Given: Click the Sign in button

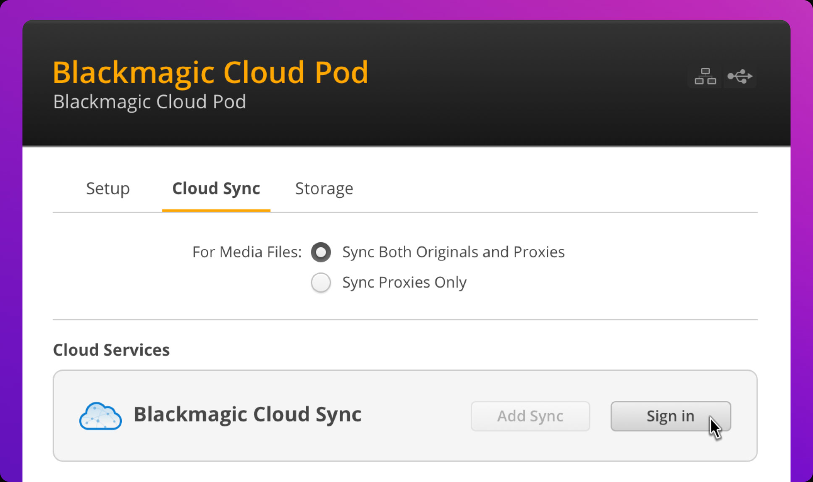Looking at the screenshot, I should 670,416.
